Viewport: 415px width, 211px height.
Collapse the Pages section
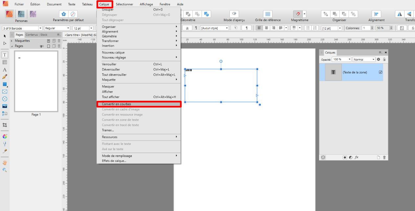point(12,46)
